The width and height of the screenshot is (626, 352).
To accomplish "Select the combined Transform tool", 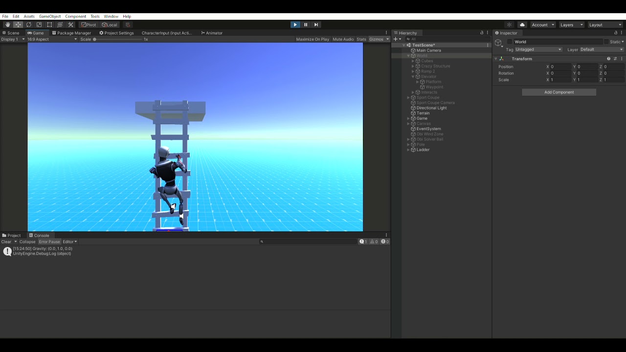I will (60, 24).
